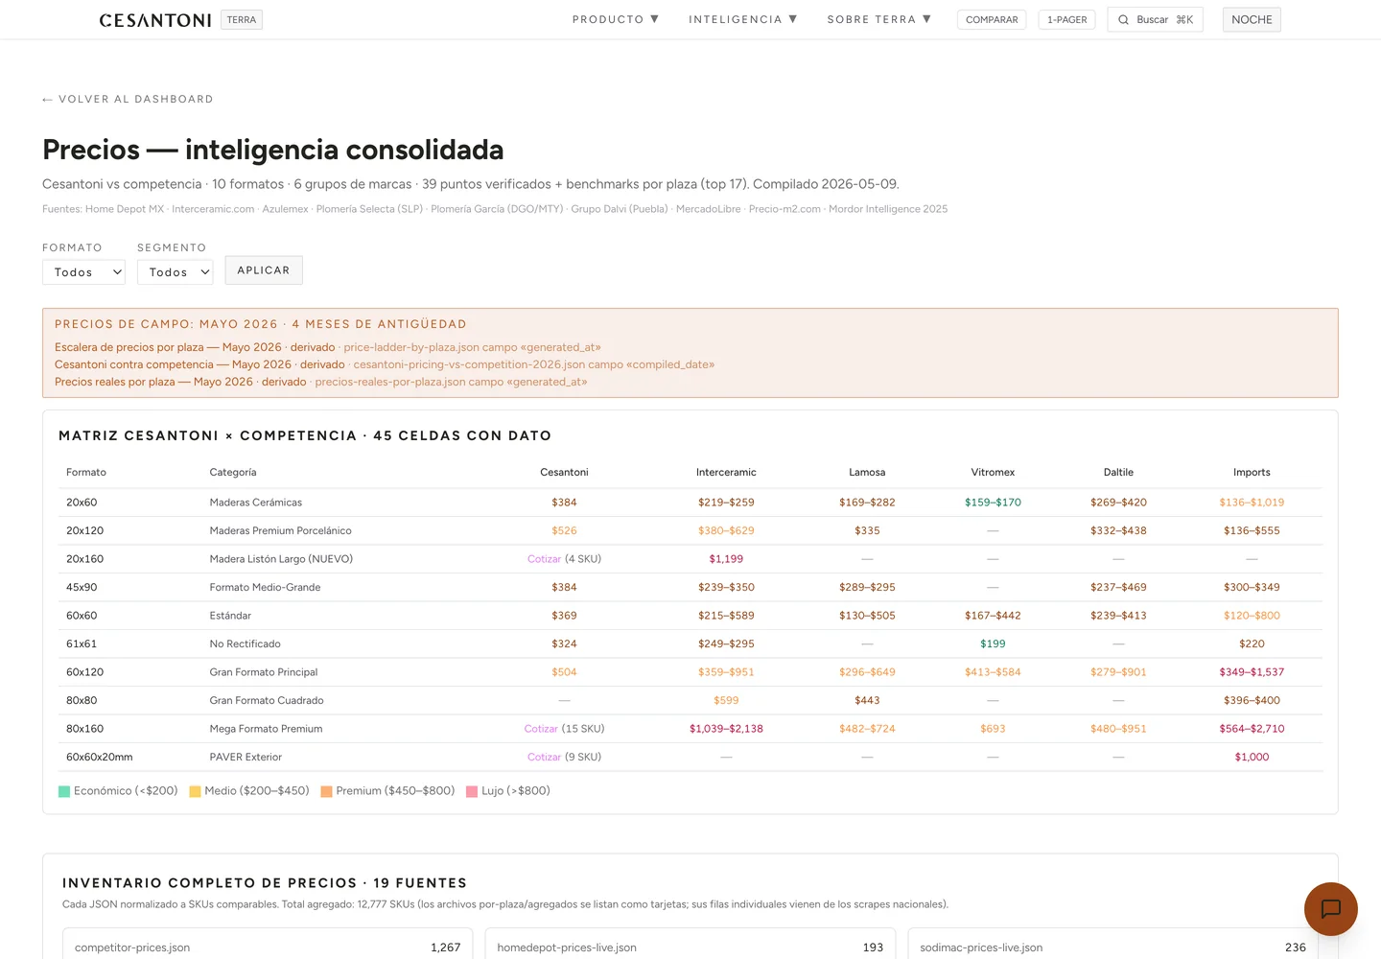Click the Formato column header
The image size is (1381, 959).
tap(86, 473)
